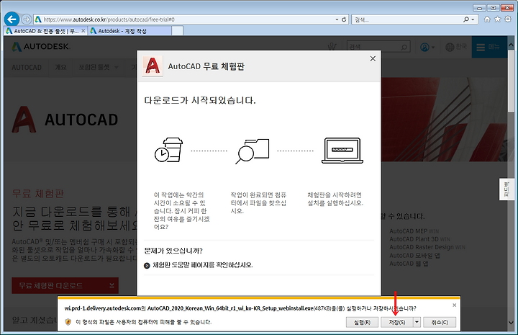This screenshot has height=335, width=518.
Task: Switch to the Autodesk - 계정 작성 tab
Action: [x=129, y=31]
